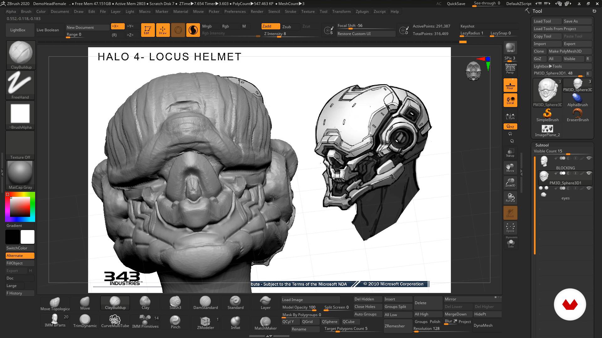Open the Transform menu

point(341,12)
